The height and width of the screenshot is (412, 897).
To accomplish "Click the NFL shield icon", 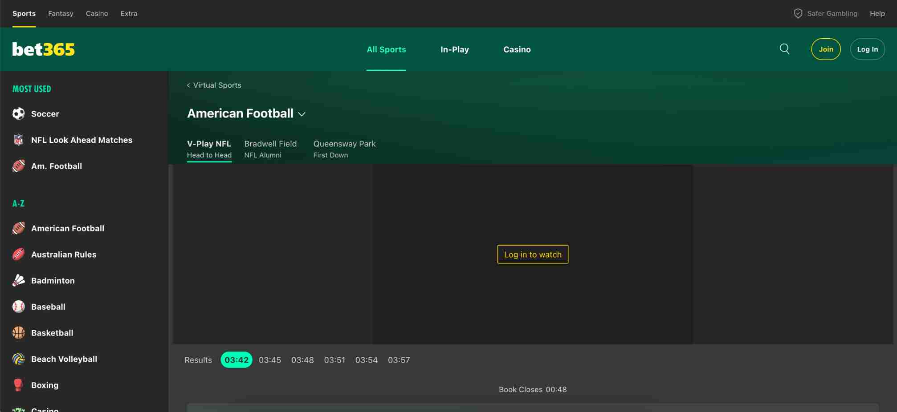I will 19,140.
